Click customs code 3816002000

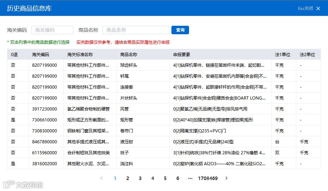coord(44,163)
